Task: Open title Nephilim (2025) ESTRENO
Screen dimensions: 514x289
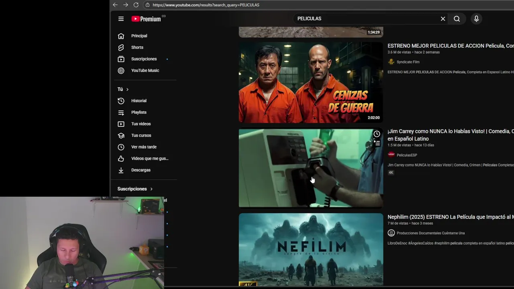Action: (x=451, y=217)
